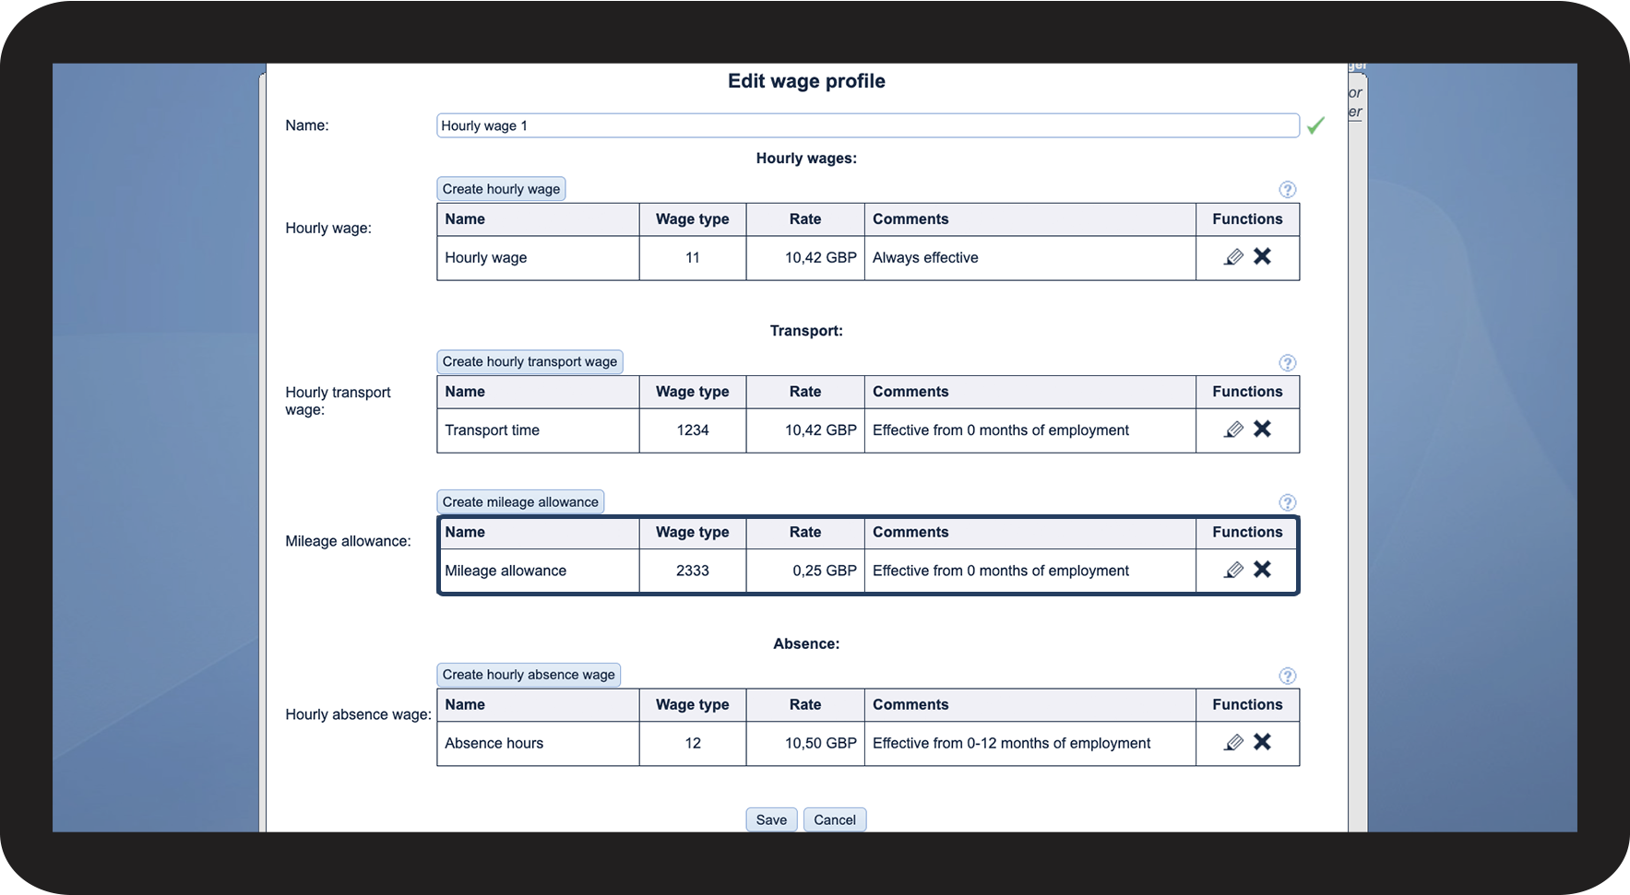Click Create mileage allowance button

point(520,502)
